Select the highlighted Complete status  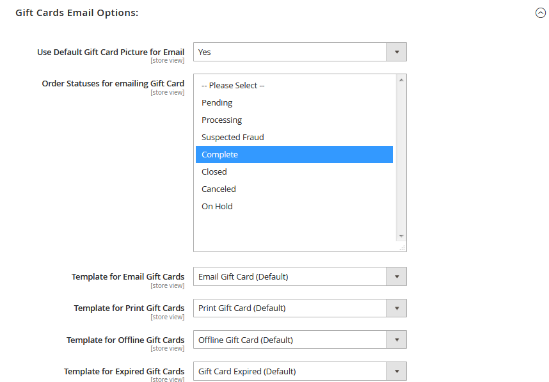pyautogui.click(x=294, y=154)
